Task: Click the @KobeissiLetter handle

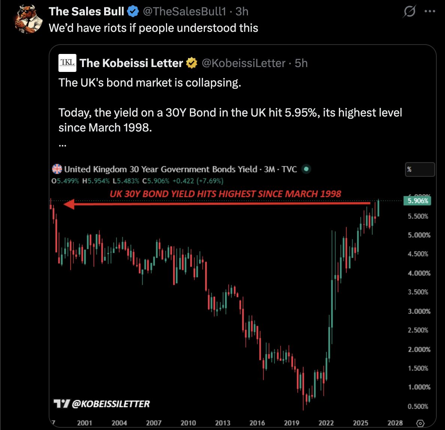Action: point(243,63)
